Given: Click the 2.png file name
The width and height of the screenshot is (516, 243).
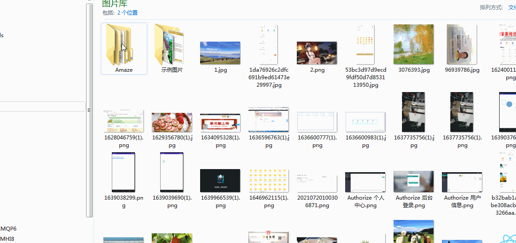Looking at the screenshot, I should (317, 70).
